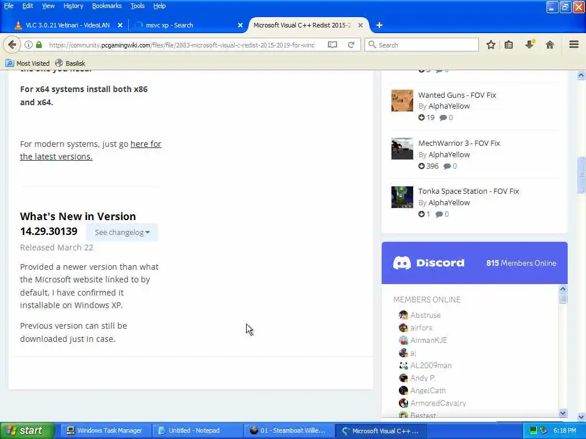The image size is (586, 439).
Task: Select Andy P. in members list
Action: click(x=423, y=378)
